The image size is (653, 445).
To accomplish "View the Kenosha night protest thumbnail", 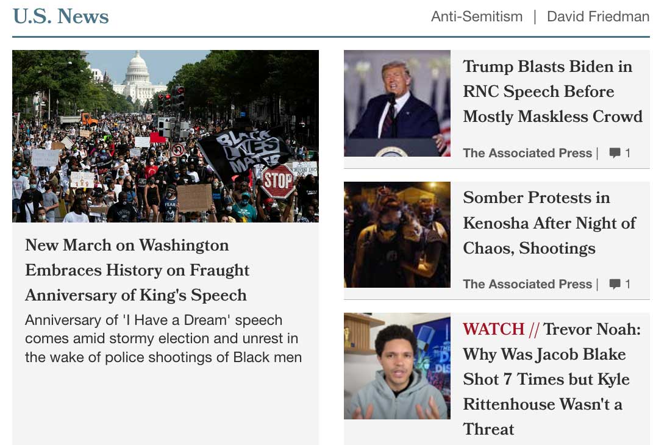I will (x=397, y=235).
